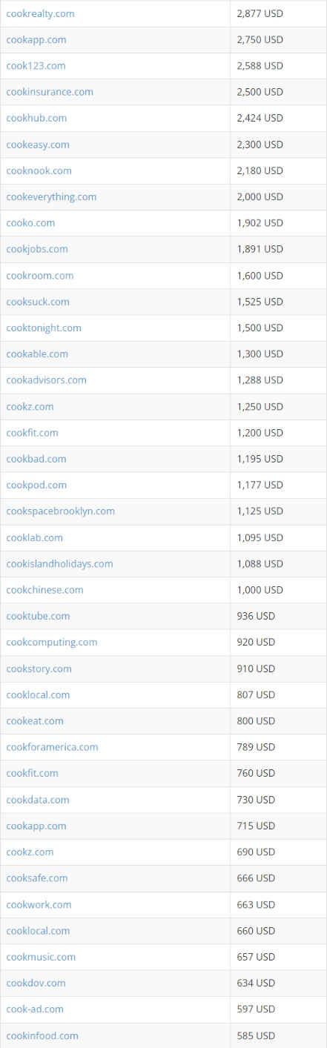Screen dimensions: 327x1048
Task: Open the cooknook.com link
Action: click(39, 170)
